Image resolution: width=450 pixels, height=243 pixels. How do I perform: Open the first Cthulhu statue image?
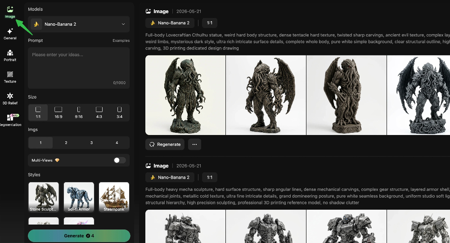coord(185,95)
